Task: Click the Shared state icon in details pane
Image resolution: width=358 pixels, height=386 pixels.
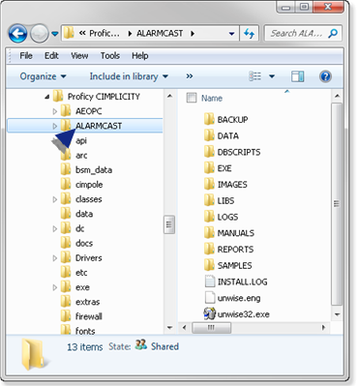Action: [x=140, y=345]
